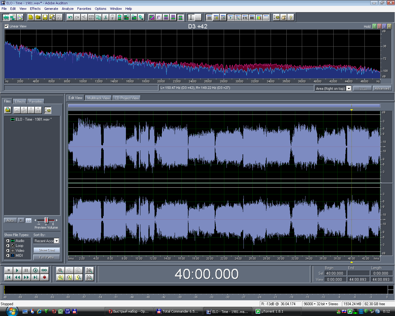Open the CD Project View toolbar icon
The width and height of the screenshot is (395, 316).
click(x=20, y=18)
